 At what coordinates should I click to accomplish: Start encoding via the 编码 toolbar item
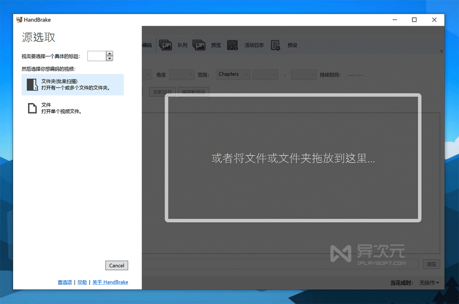147,45
